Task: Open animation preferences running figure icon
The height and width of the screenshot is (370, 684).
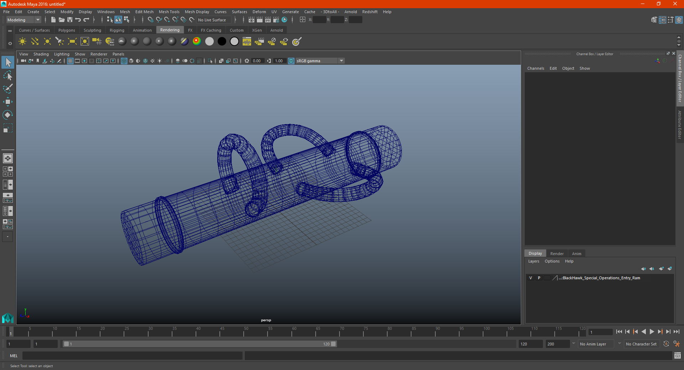Action: pos(677,344)
